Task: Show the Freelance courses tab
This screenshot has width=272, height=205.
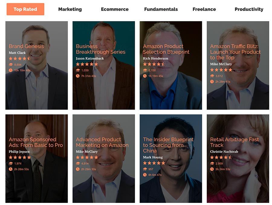Action: click(204, 9)
